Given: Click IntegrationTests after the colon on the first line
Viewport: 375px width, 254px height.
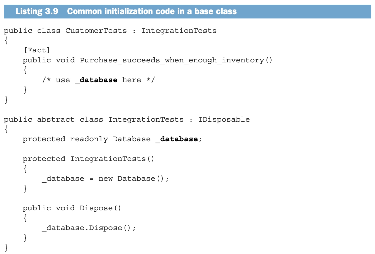Looking at the screenshot, I should click(179, 31).
